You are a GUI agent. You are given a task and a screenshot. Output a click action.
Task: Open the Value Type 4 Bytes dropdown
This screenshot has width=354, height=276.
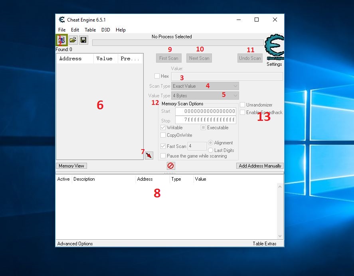coord(205,95)
